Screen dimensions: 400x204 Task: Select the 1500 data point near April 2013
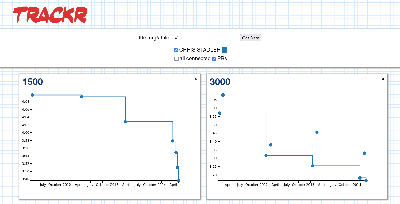(x=82, y=97)
